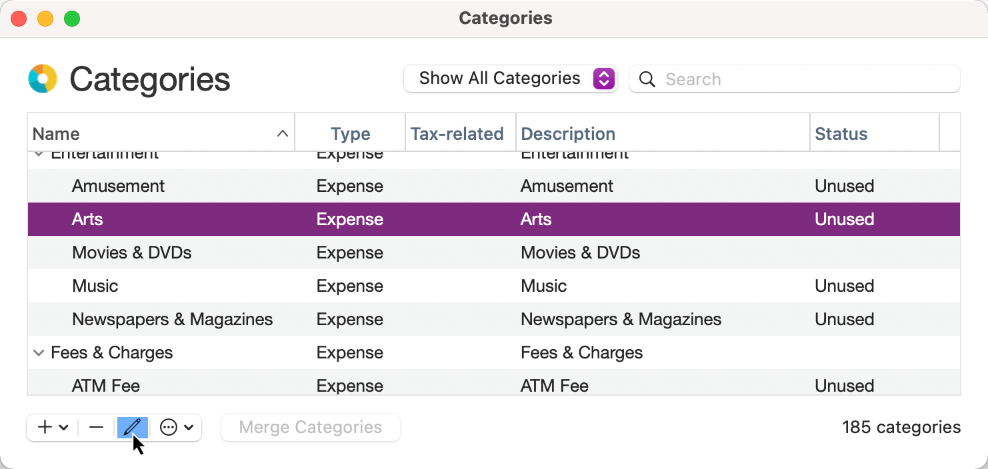This screenshot has height=469, width=988.
Task: Click the colorful Categories pie chart icon
Action: [43, 79]
